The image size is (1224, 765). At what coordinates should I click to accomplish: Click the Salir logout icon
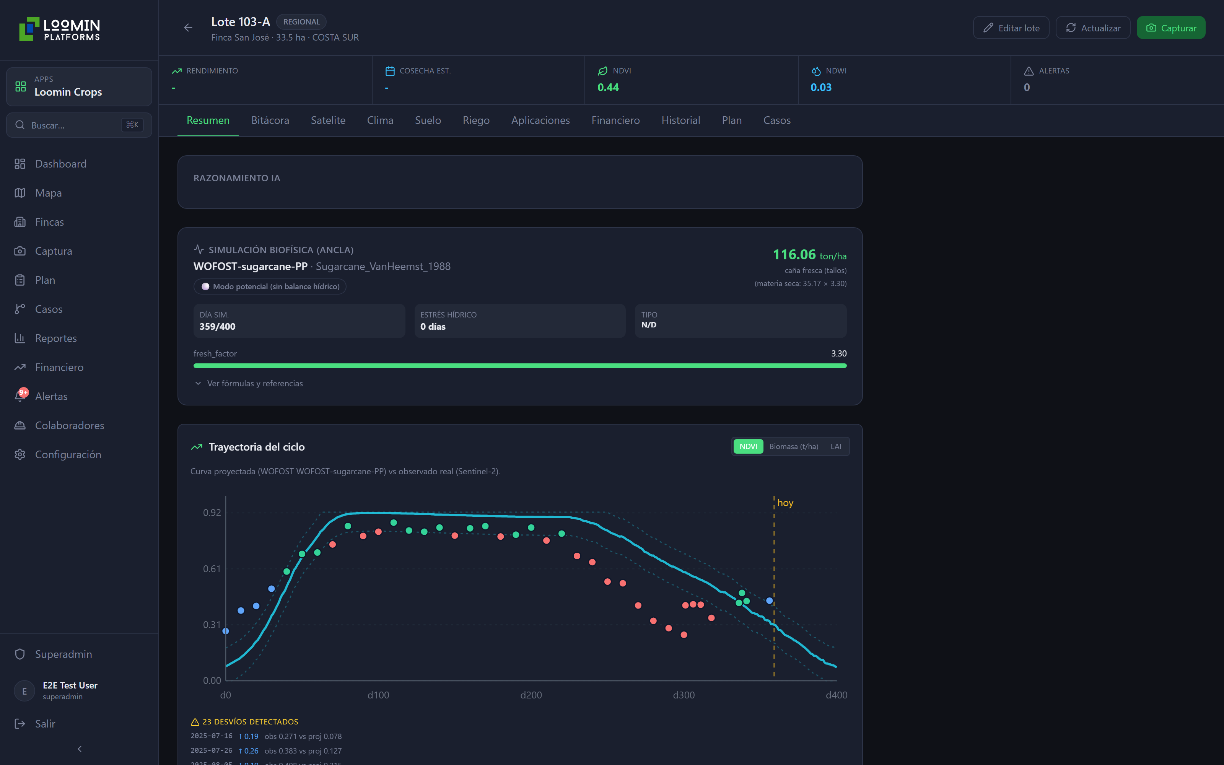point(20,724)
